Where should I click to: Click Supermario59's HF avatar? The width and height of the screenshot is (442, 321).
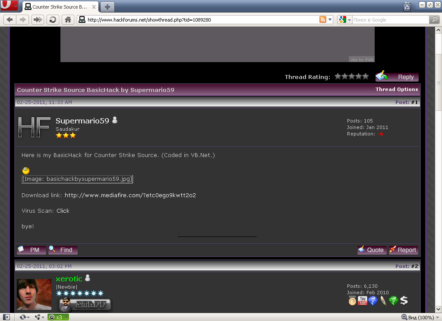pos(35,127)
